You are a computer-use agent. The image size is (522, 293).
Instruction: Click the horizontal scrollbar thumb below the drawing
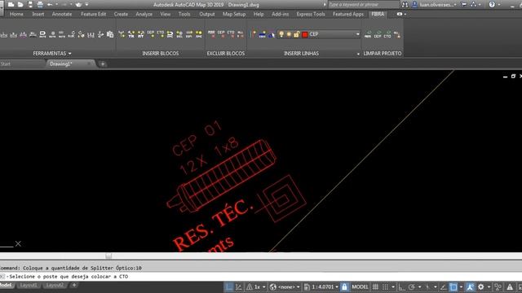(x=108, y=256)
